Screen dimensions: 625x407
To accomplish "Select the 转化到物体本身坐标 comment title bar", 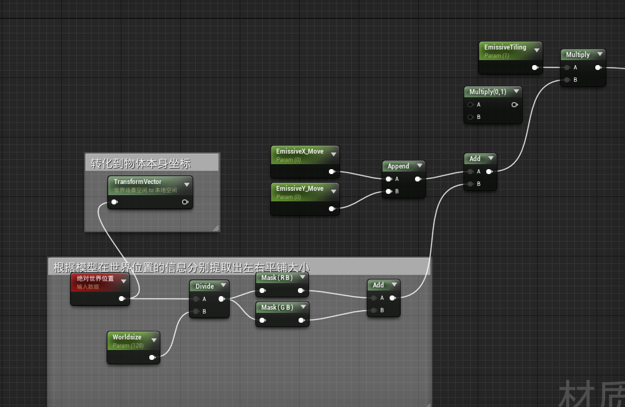I will 152,163.
